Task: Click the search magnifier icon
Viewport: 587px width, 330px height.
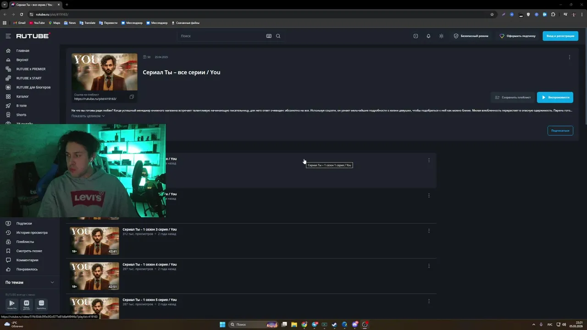Action: point(278,36)
